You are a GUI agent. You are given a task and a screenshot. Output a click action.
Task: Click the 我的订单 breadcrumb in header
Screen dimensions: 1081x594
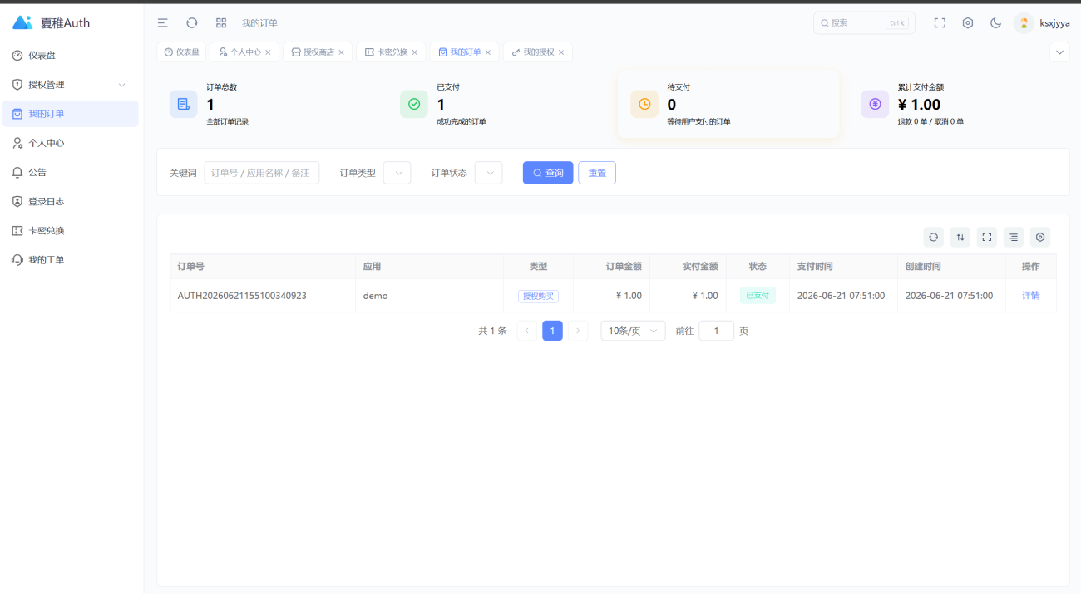point(259,23)
